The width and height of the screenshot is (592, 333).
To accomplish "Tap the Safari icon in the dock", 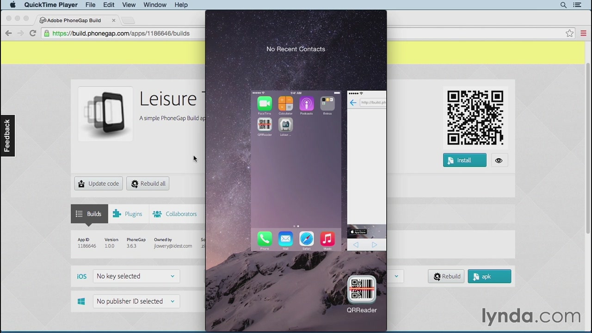I will tap(306, 239).
